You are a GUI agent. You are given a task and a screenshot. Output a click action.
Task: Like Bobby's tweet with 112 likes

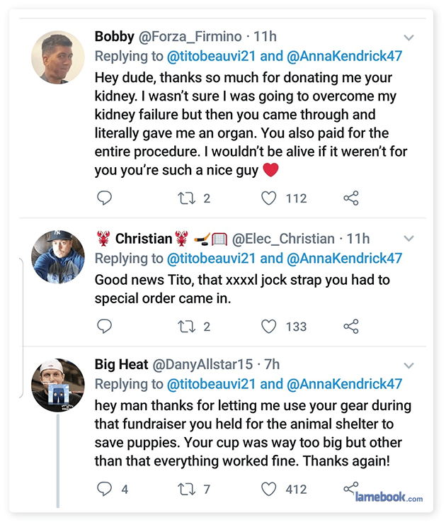[x=269, y=198]
